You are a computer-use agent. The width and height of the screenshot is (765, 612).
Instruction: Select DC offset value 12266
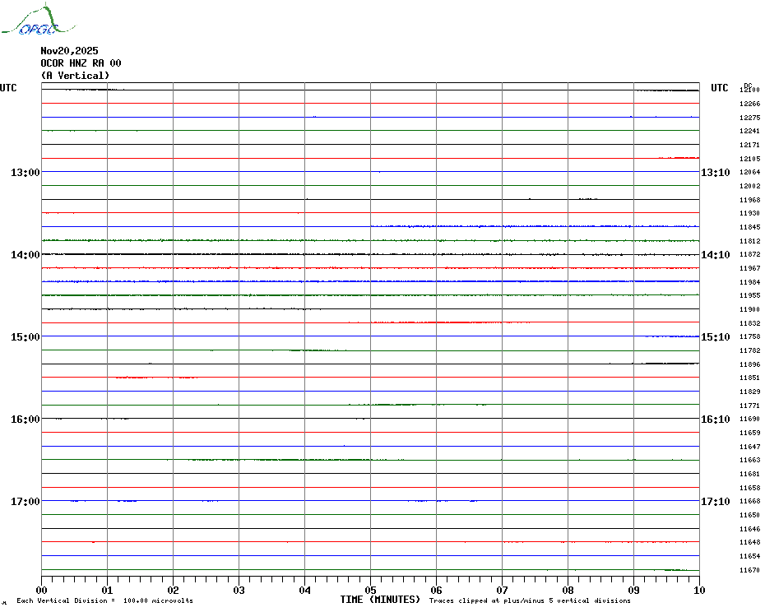[x=749, y=104]
